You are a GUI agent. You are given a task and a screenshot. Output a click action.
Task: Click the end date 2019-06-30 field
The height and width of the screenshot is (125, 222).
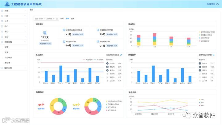pos(51,19)
